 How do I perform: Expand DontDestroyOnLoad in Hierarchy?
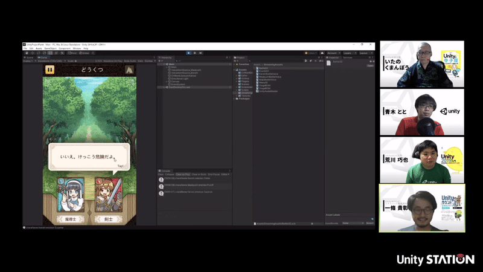pyautogui.click(x=164, y=87)
